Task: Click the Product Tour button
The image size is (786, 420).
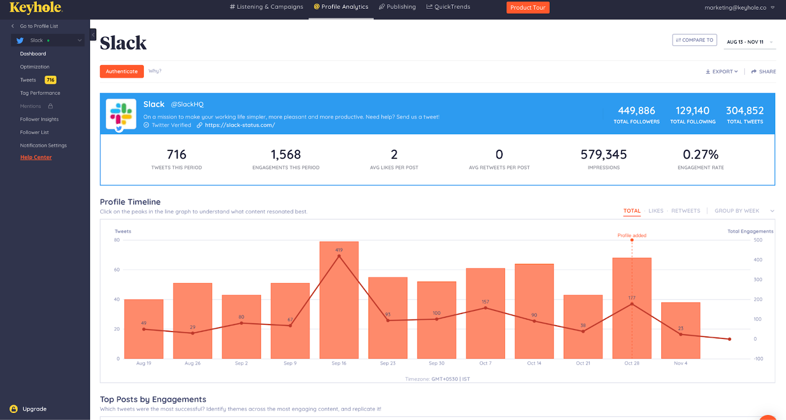Action: tap(528, 7)
